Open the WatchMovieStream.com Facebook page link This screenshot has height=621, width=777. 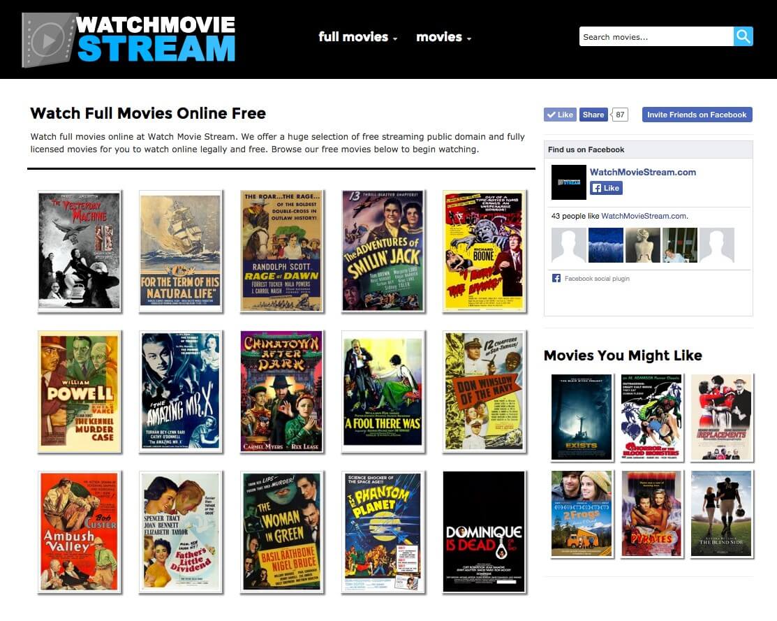643,172
